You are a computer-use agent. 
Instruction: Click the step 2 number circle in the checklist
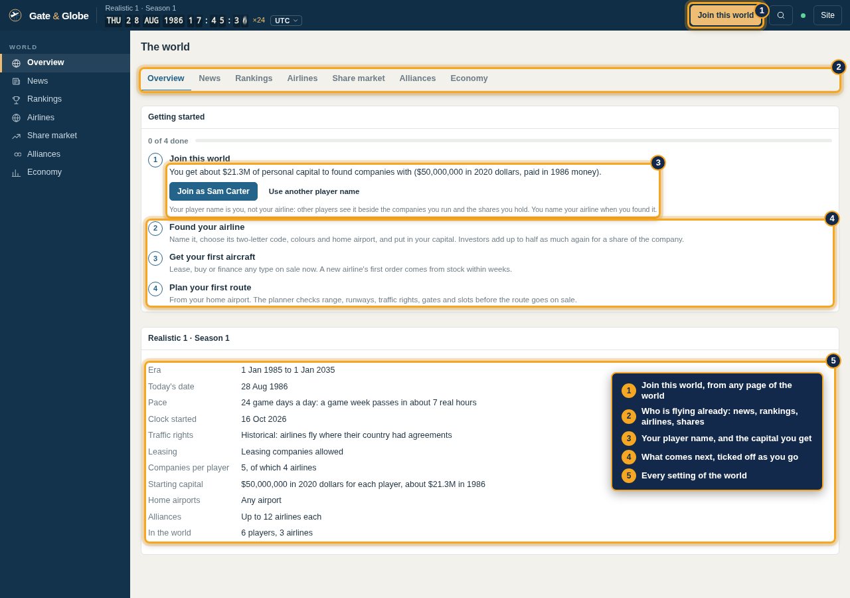click(x=155, y=229)
